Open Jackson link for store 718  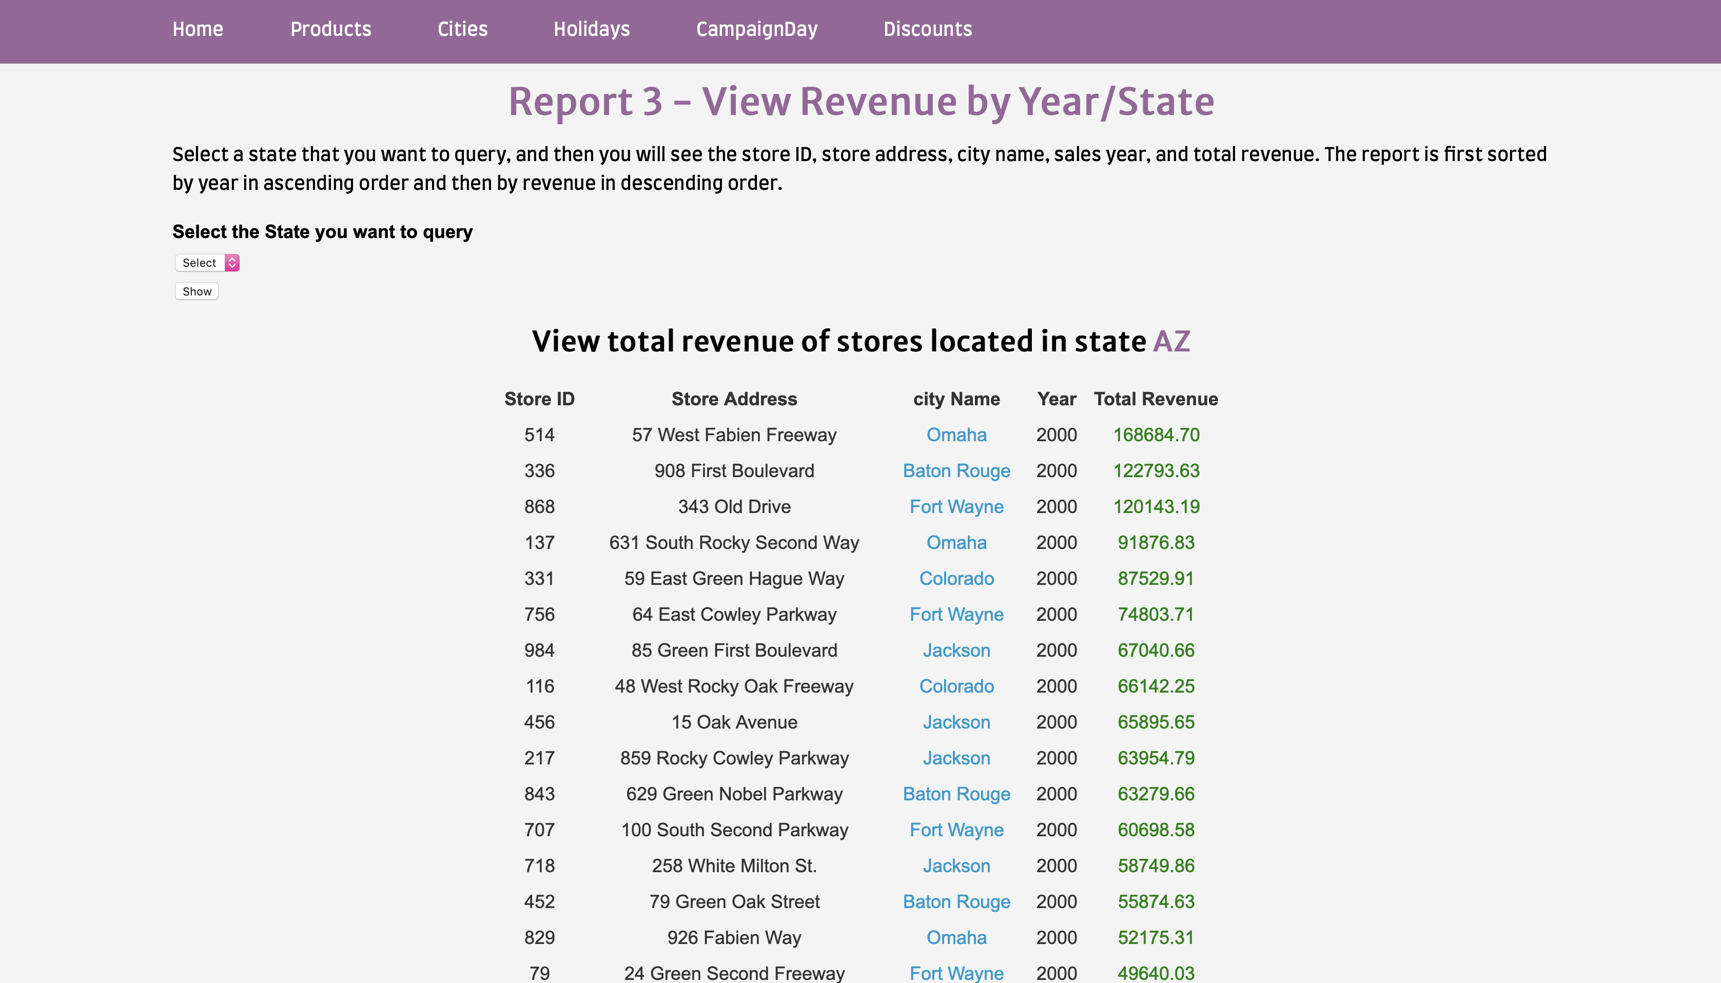click(x=955, y=866)
